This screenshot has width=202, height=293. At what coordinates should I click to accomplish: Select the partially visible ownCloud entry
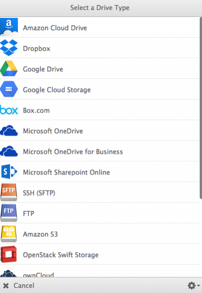point(100,271)
